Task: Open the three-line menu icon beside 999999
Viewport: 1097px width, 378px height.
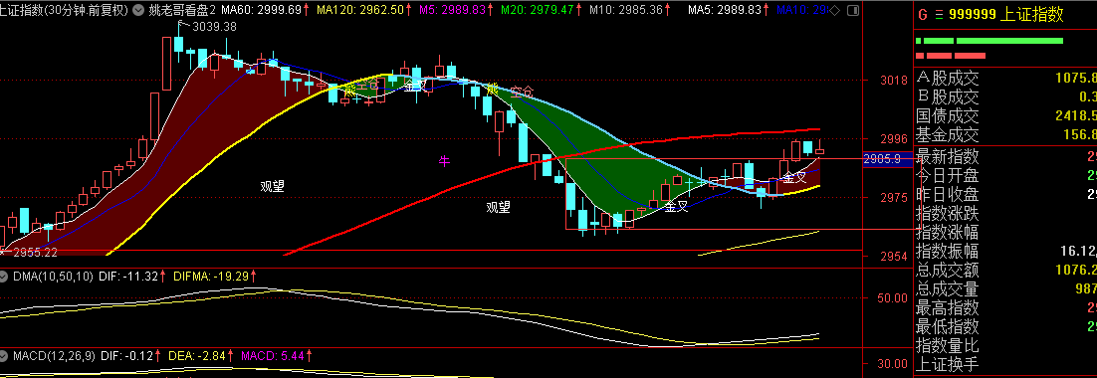Action: [939, 15]
